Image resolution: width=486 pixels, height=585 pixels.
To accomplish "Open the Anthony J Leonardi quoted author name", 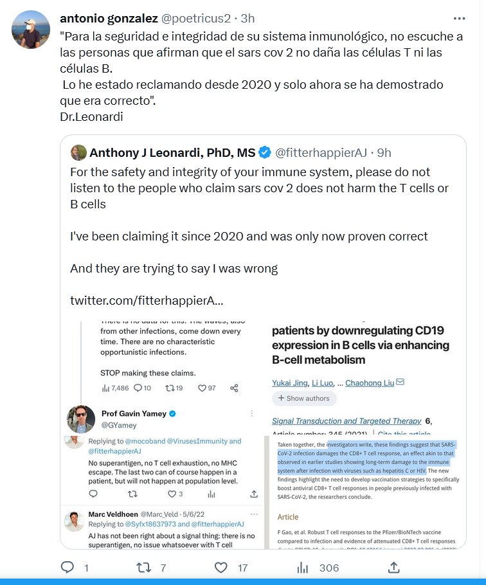I will tap(172, 152).
